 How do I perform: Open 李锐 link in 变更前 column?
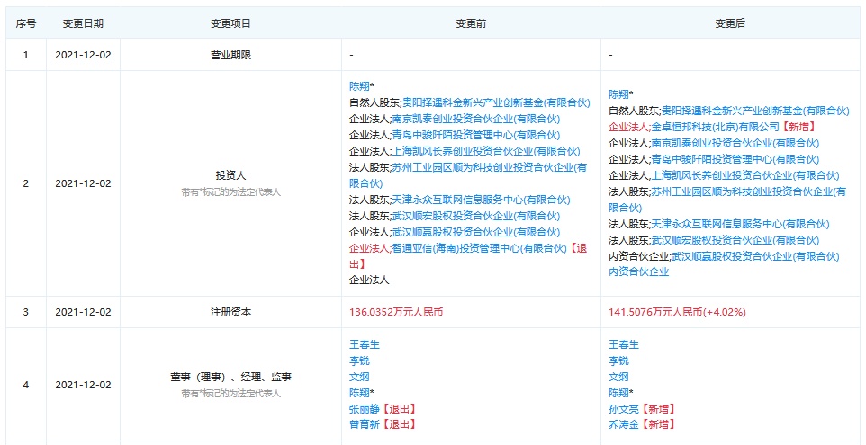coord(359,360)
